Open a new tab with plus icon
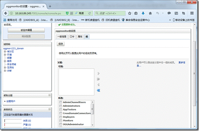This screenshot has width=199, height=131. (50, 6)
